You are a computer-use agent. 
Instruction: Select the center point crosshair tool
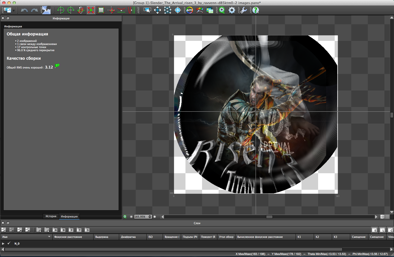point(111,10)
